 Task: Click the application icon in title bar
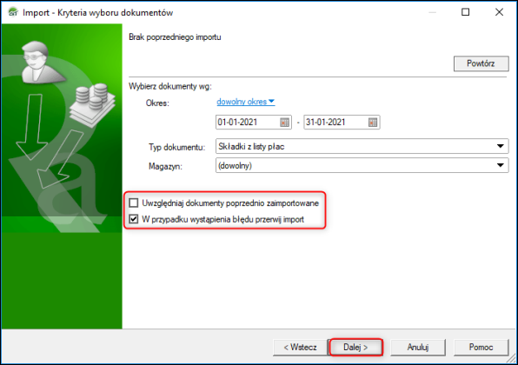click(x=13, y=12)
